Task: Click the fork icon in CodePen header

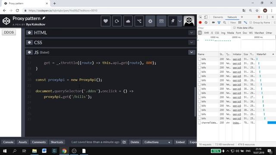Action: [139, 21]
